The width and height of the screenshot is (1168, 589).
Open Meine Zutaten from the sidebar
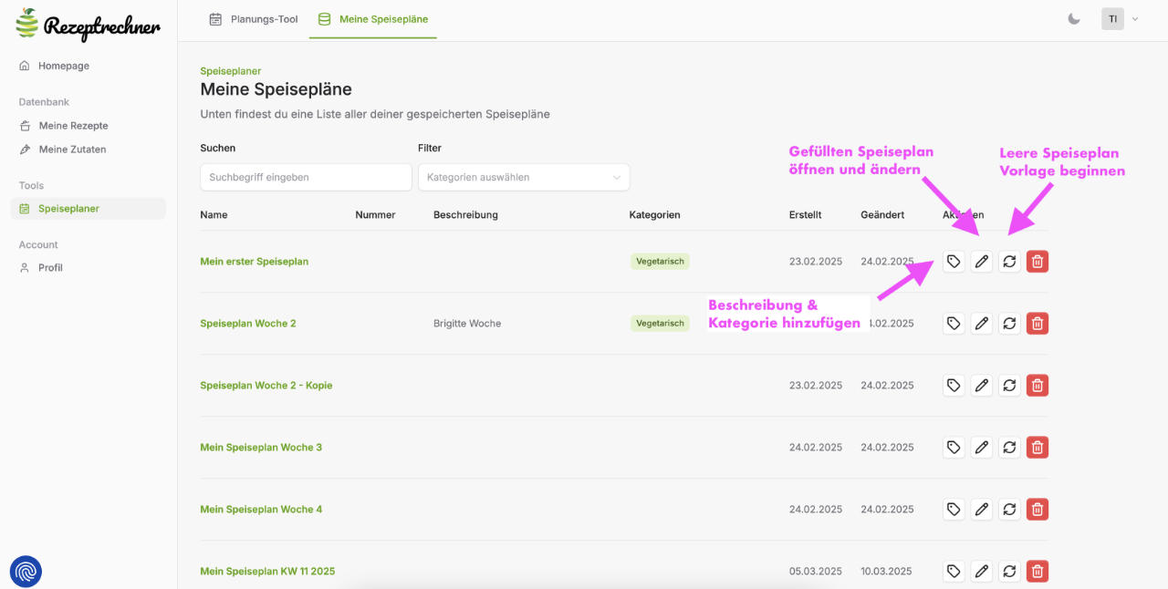pos(72,150)
